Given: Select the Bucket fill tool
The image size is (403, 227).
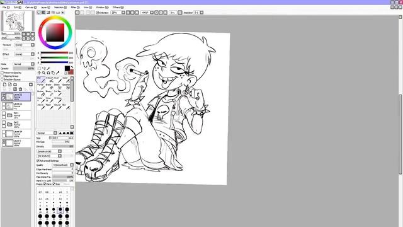Looking at the screenshot, I should pyautogui.click(x=41, y=93).
